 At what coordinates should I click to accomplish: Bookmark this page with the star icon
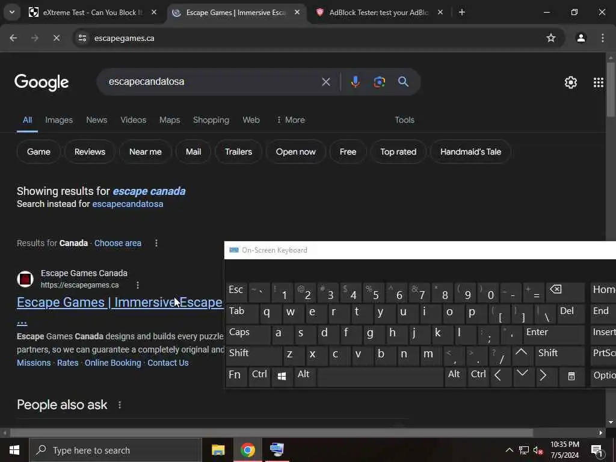point(551,38)
